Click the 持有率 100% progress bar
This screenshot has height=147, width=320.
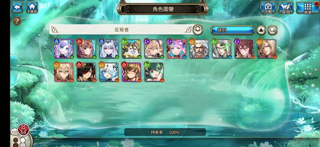click(165, 132)
